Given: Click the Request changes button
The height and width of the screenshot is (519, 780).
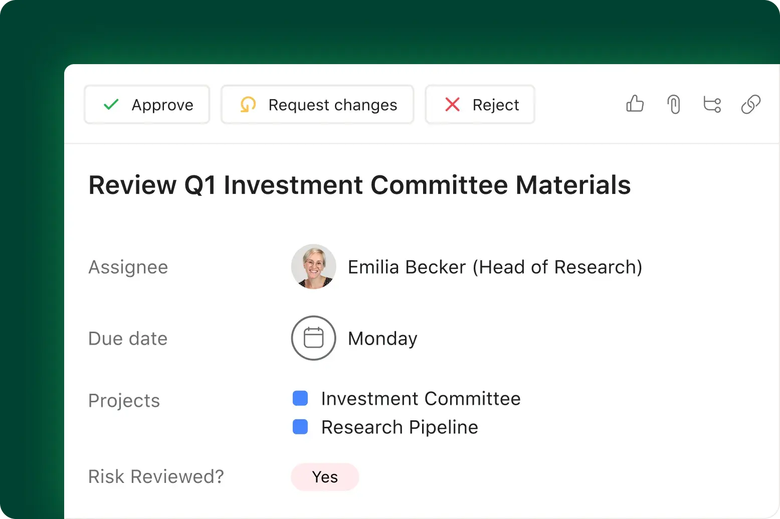Looking at the screenshot, I should point(317,105).
